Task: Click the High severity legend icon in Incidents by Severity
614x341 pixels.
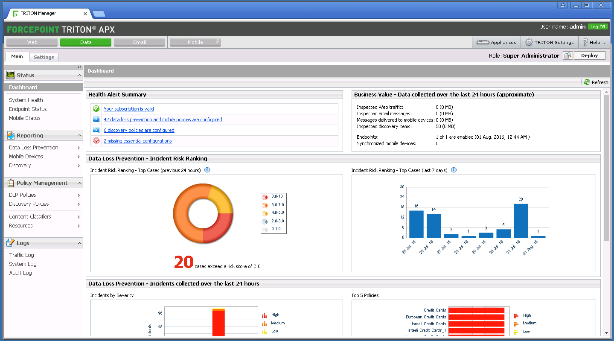Action: click(264, 315)
